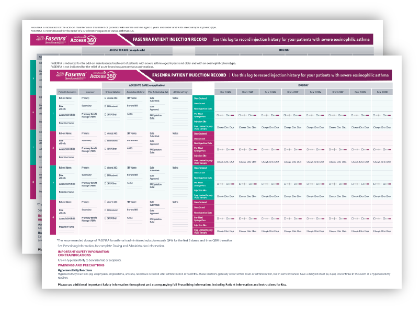The height and width of the screenshot is (309, 420).
Task: Click the Access 360 logo on the front sheet
Action: [103, 75]
